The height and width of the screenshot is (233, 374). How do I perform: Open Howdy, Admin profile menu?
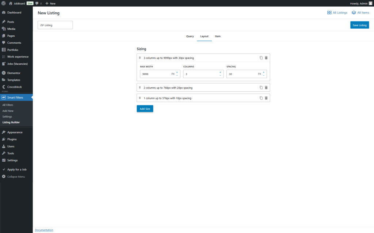(361, 3)
